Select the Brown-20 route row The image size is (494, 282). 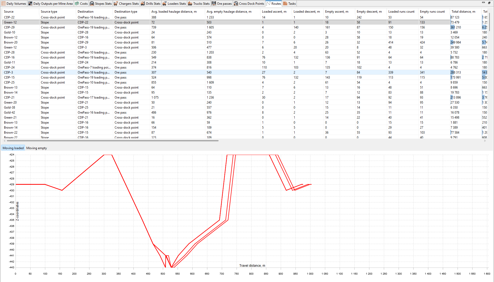[245, 42]
